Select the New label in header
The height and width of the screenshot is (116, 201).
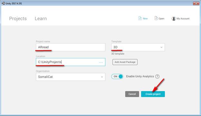[145, 19]
